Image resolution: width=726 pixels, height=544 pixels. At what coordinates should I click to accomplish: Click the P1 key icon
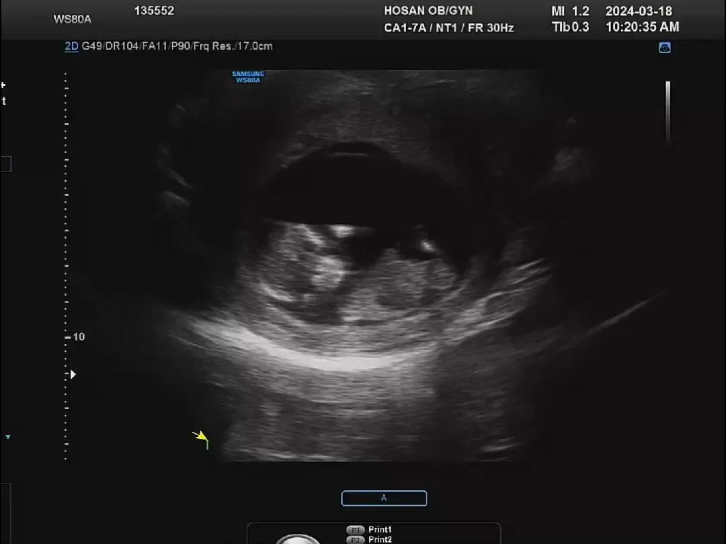355,530
